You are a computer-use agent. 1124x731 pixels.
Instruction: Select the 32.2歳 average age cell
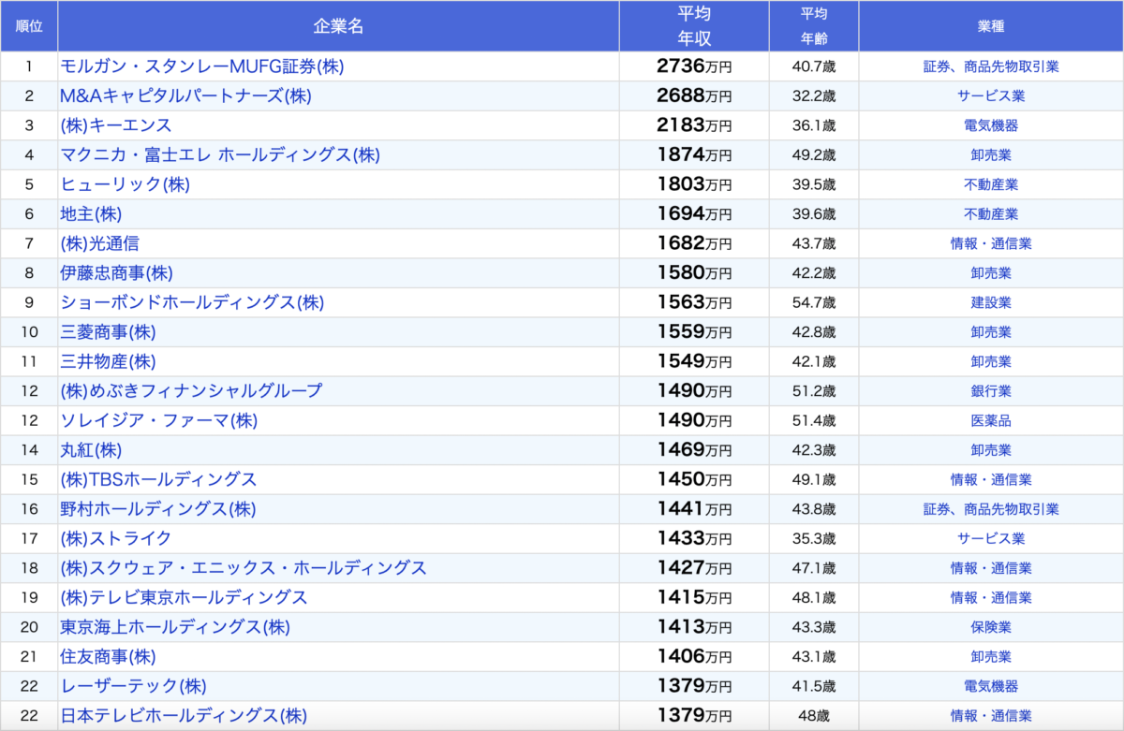pos(814,95)
